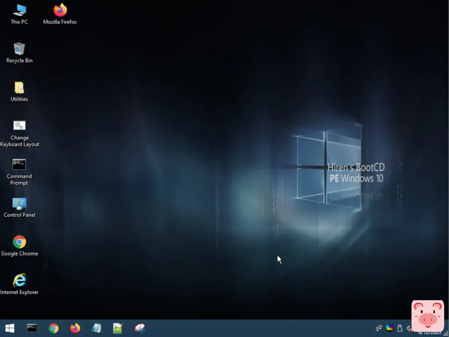Open the scissors snipping tool in taskbar
The height and width of the screenshot is (337, 449).
pyautogui.click(x=140, y=328)
